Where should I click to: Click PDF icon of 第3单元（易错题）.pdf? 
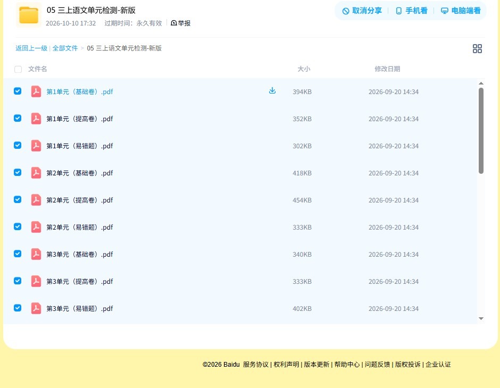click(36, 308)
